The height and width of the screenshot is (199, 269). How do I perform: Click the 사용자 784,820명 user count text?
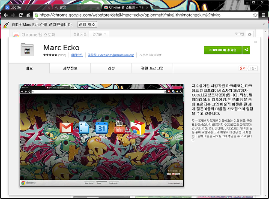click(x=150, y=55)
